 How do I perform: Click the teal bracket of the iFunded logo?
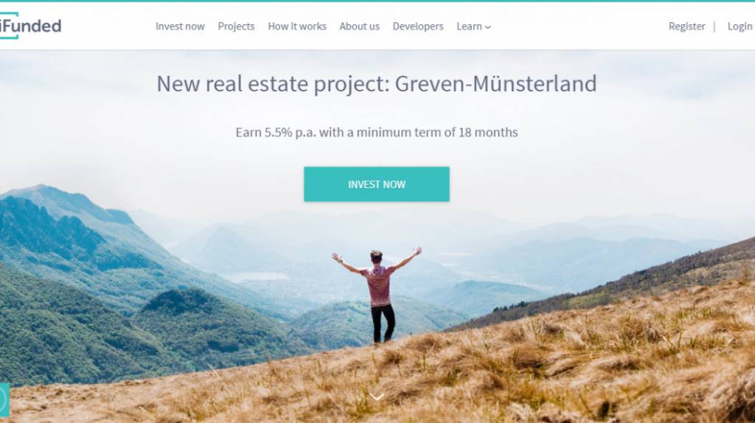tap(10, 26)
